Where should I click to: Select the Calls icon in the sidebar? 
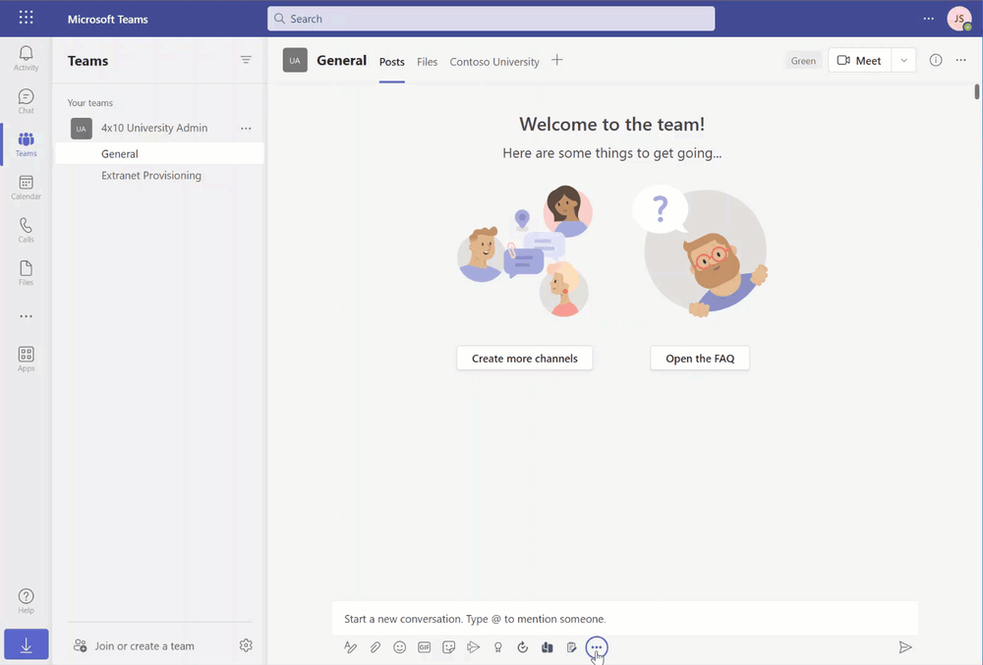(x=26, y=228)
